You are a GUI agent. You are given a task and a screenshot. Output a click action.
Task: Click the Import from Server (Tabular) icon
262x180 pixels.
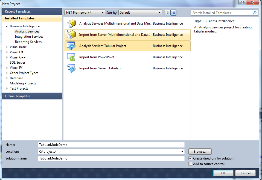pos(71,68)
